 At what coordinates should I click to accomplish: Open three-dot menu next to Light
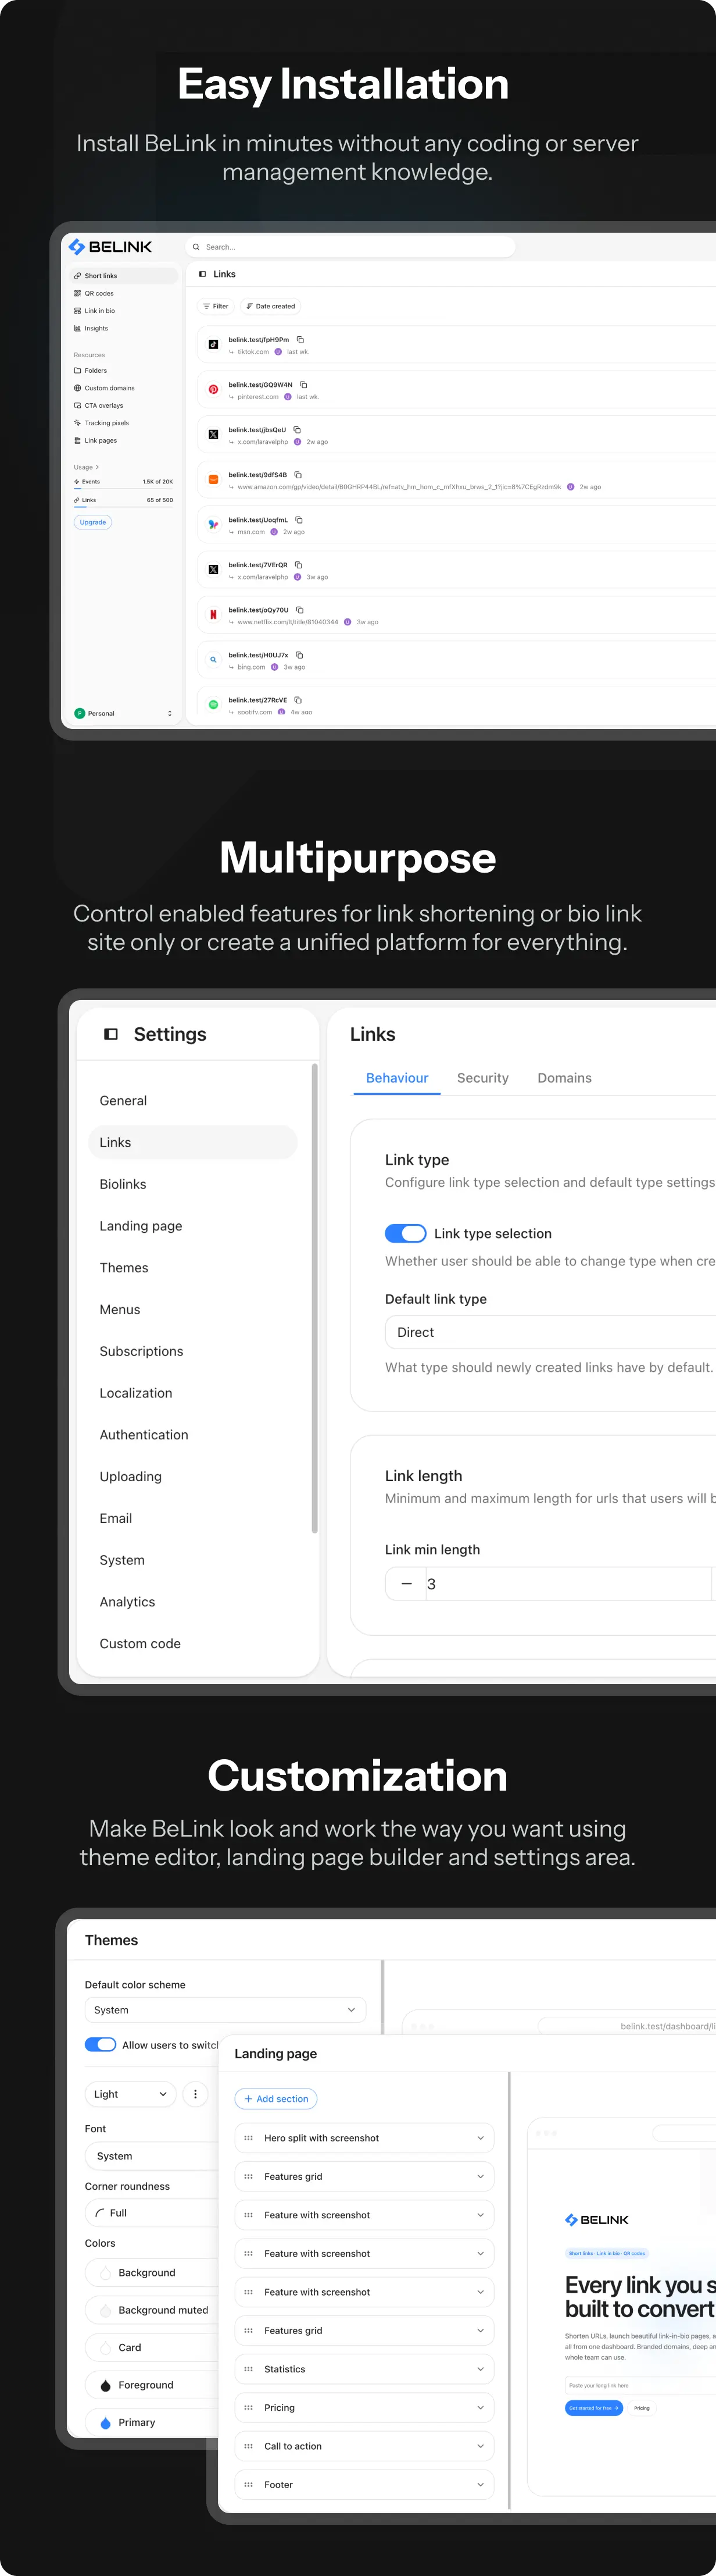tap(196, 2094)
